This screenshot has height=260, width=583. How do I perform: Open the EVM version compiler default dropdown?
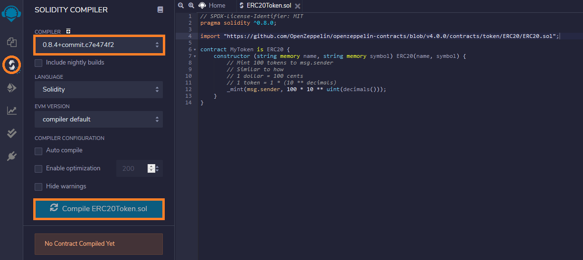99,119
